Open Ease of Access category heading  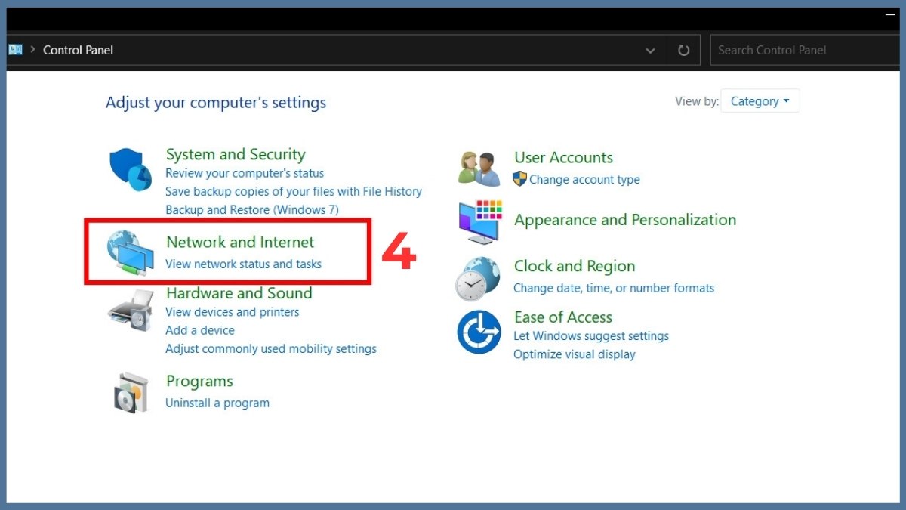point(563,317)
